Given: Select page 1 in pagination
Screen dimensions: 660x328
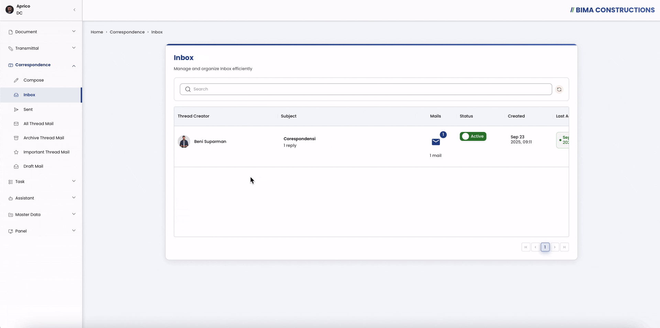Looking at the screenshot, I should tap(545, 247).
